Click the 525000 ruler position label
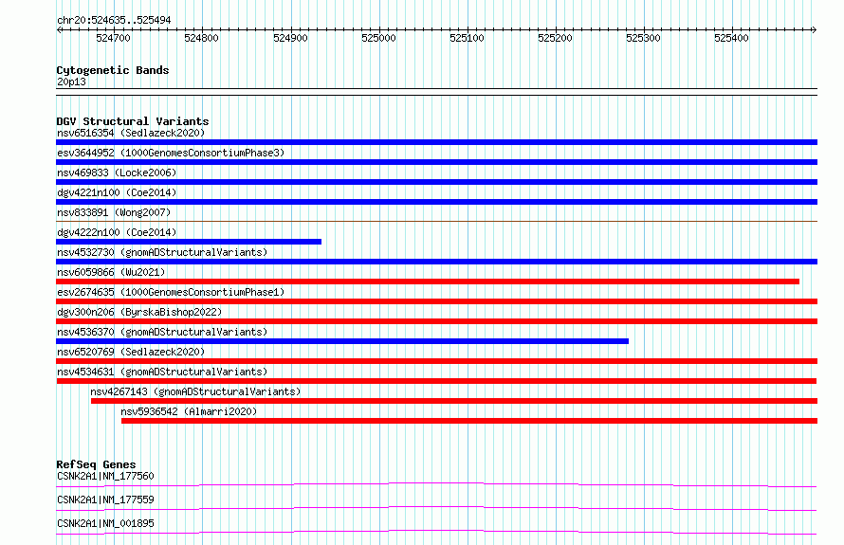The width and height of the screenshot is (844, 545). click(x=378, y=38)
